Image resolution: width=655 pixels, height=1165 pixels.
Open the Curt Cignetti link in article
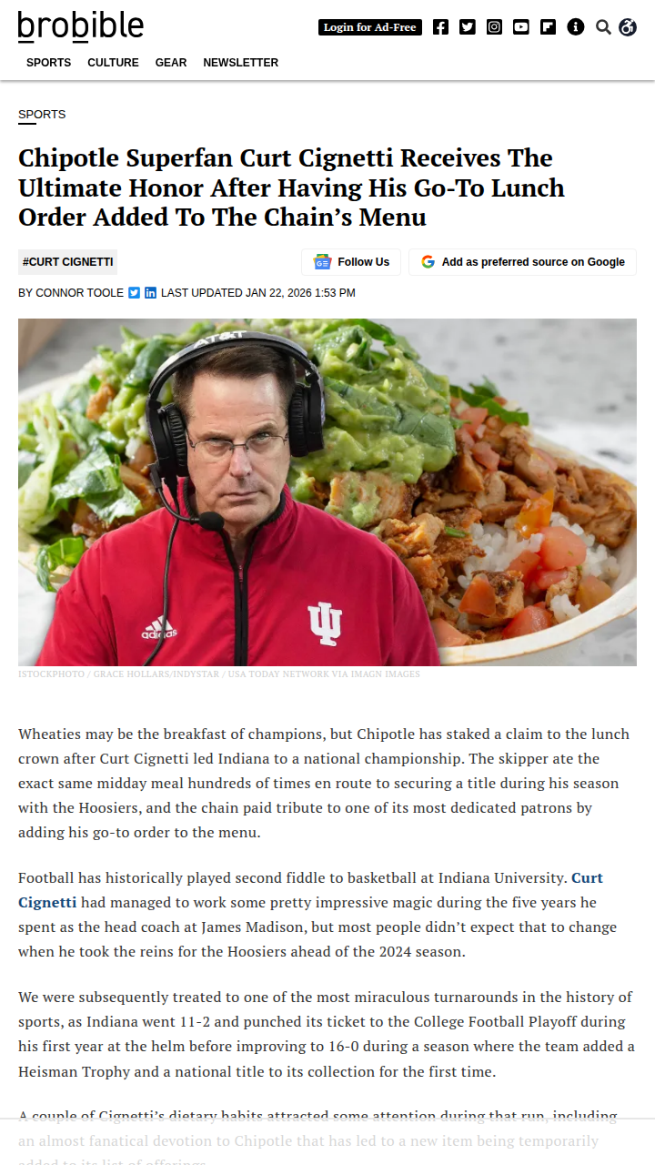click(310, 890)
